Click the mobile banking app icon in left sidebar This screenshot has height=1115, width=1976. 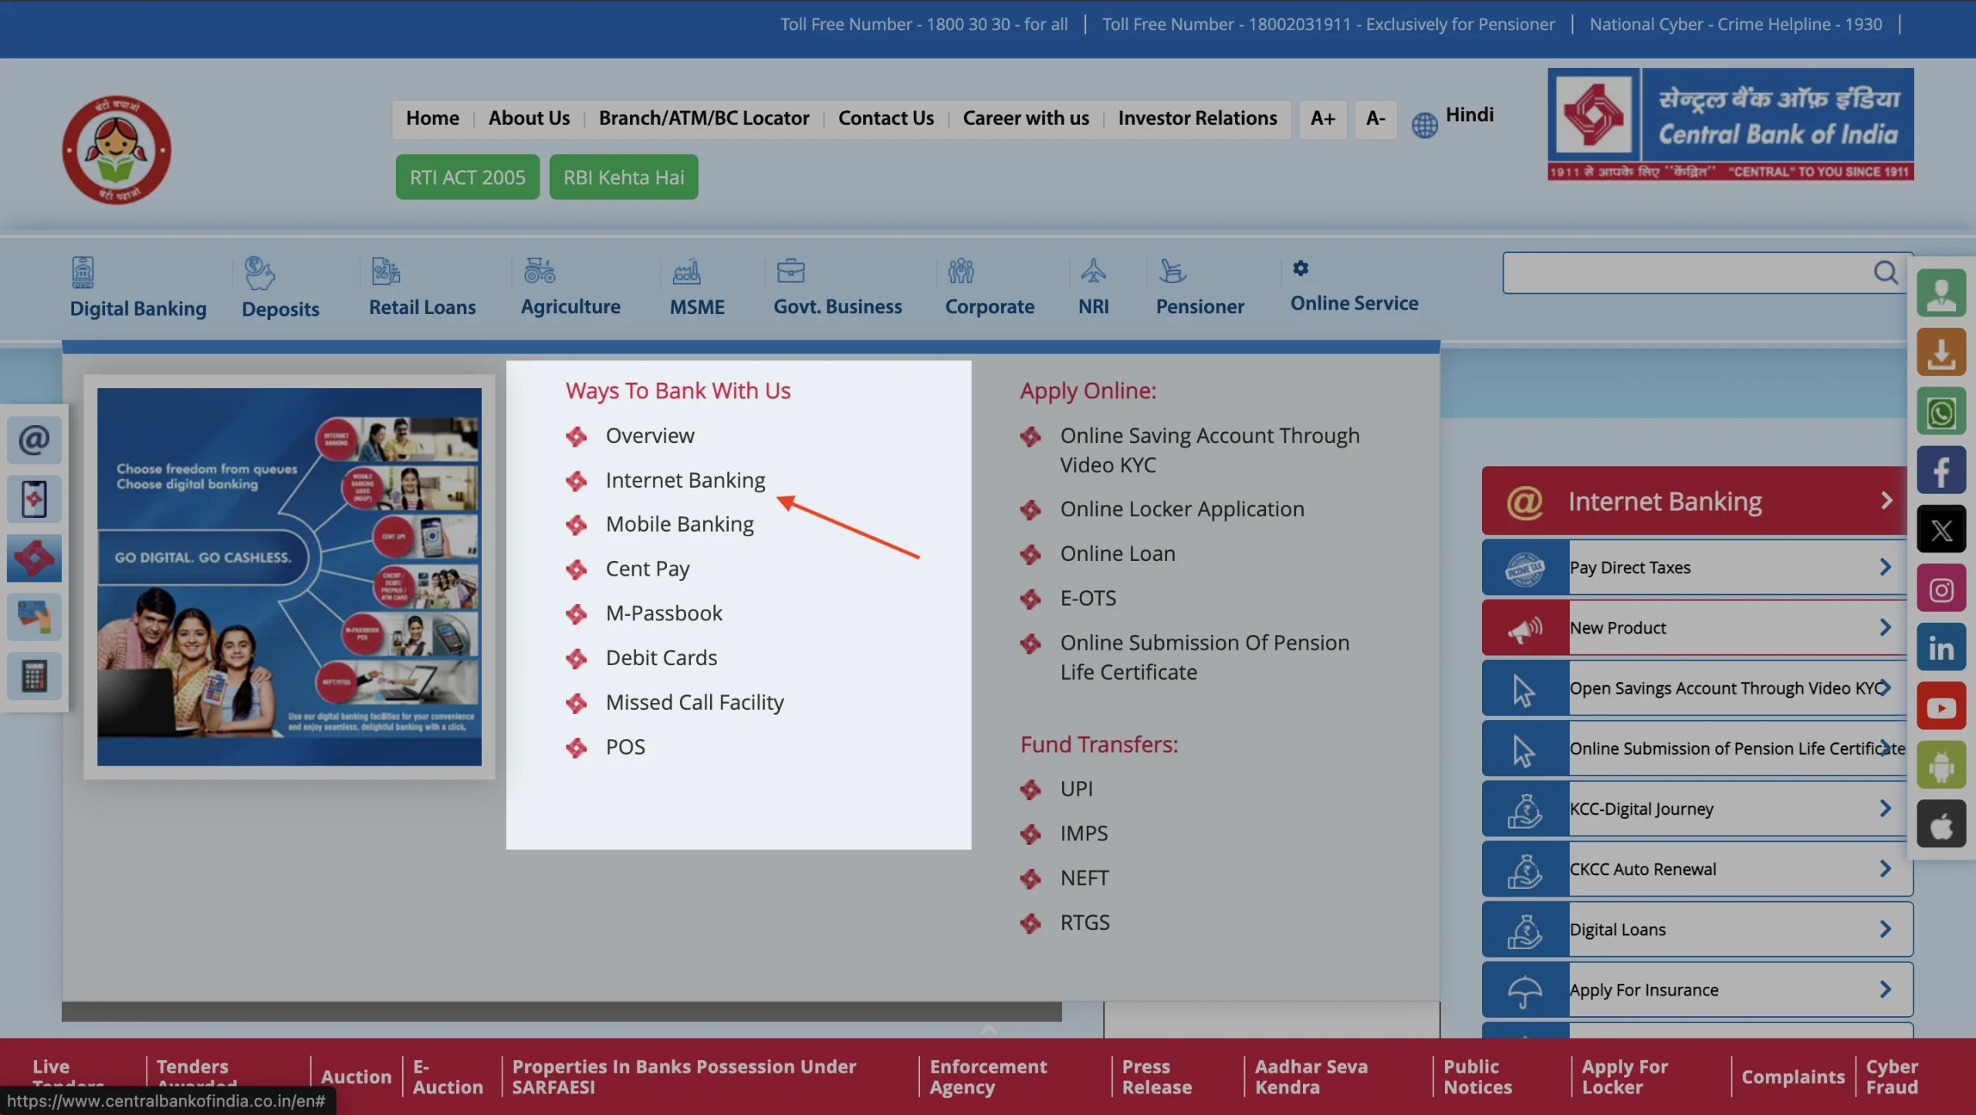tap(33, 498)
